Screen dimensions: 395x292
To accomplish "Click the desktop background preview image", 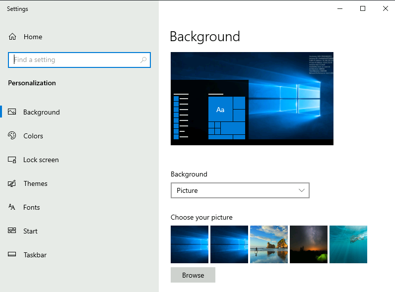I will click(x=252, y=99).
